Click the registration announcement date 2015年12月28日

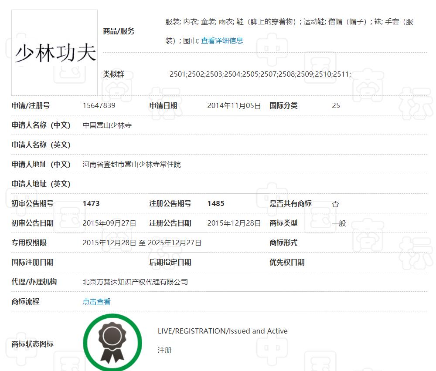(234, 223)
